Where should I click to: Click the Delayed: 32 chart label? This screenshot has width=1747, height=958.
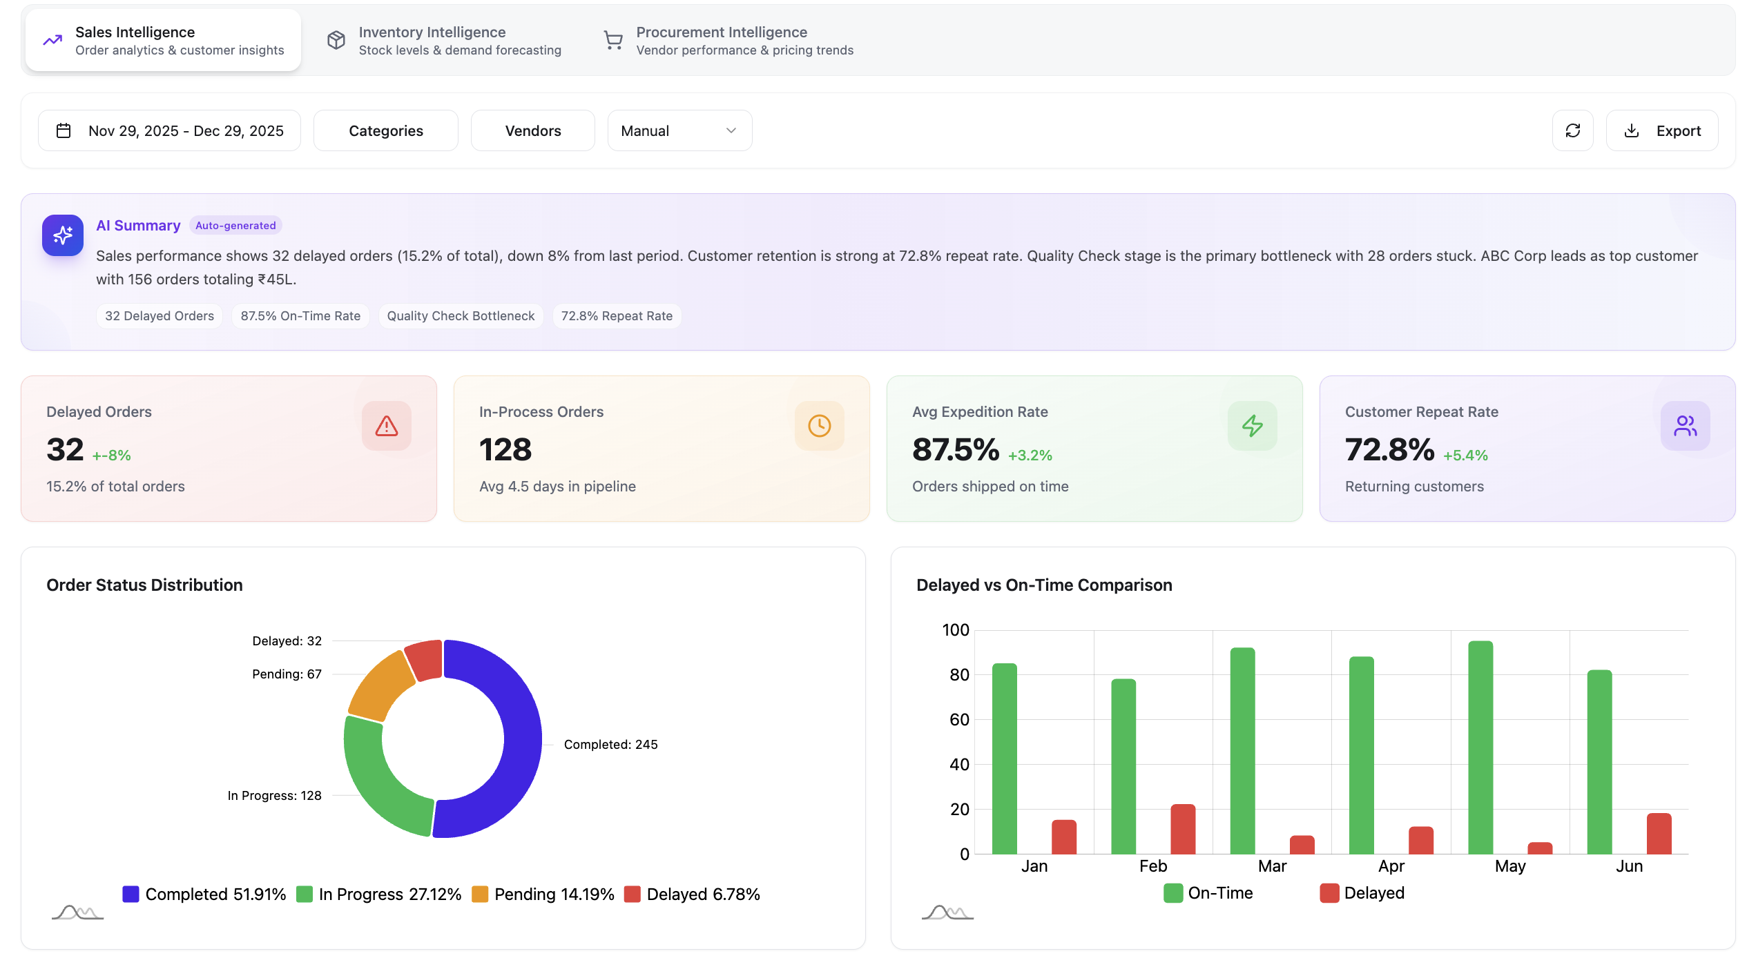[287, 641]
